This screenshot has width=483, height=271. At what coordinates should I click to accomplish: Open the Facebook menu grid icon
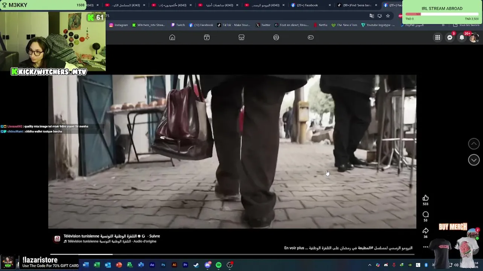(x=437, y=37)
